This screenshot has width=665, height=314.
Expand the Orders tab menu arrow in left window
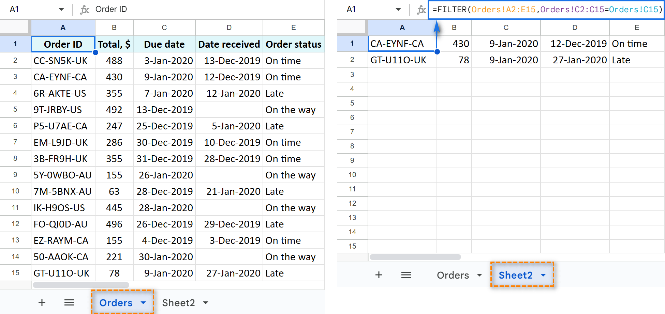click(143, 302)
